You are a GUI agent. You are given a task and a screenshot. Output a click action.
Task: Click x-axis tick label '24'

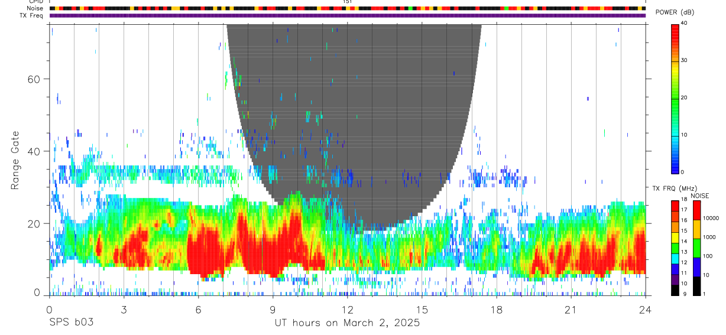pyautogui.click(x=645, y=310)
